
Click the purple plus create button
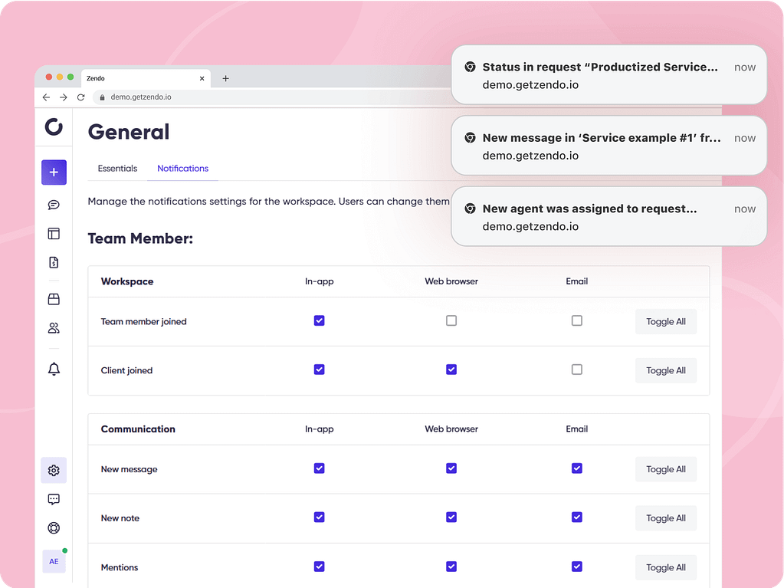pos(54,172)
